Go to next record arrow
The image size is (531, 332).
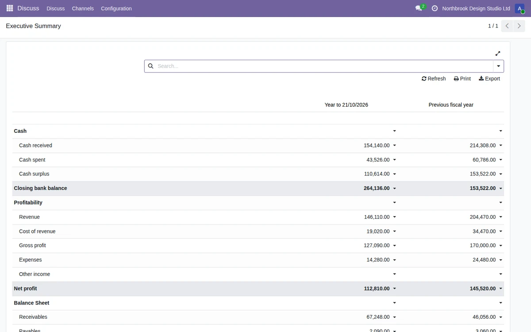click(x=519, y=26)
